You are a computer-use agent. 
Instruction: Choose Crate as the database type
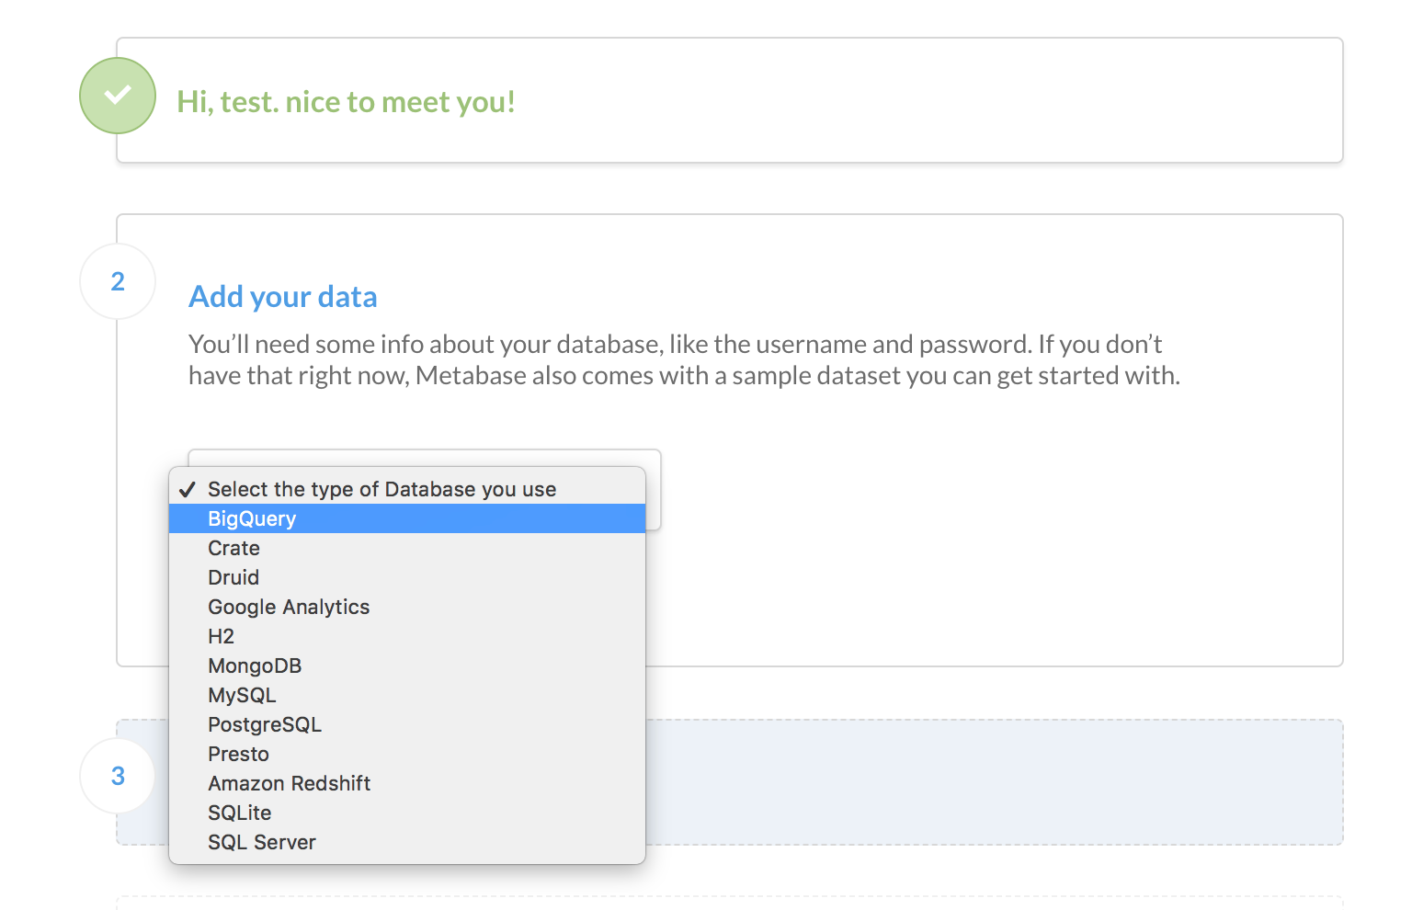[x=407, y=548]
